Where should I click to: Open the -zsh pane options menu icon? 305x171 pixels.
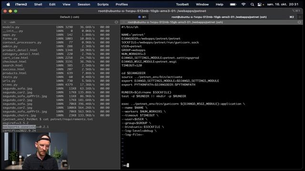pyautogui.click(x=116, y=22)
